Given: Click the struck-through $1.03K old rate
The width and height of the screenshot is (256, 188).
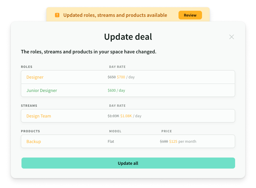Looking at the screenshot, I should click(113, 116).
